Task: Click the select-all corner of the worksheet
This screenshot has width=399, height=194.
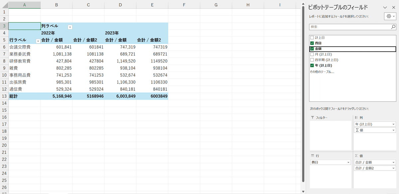Action: coord(4,5)
